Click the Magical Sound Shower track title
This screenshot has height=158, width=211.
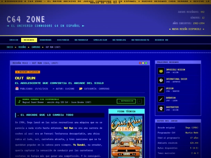click(x=57, y=102)
